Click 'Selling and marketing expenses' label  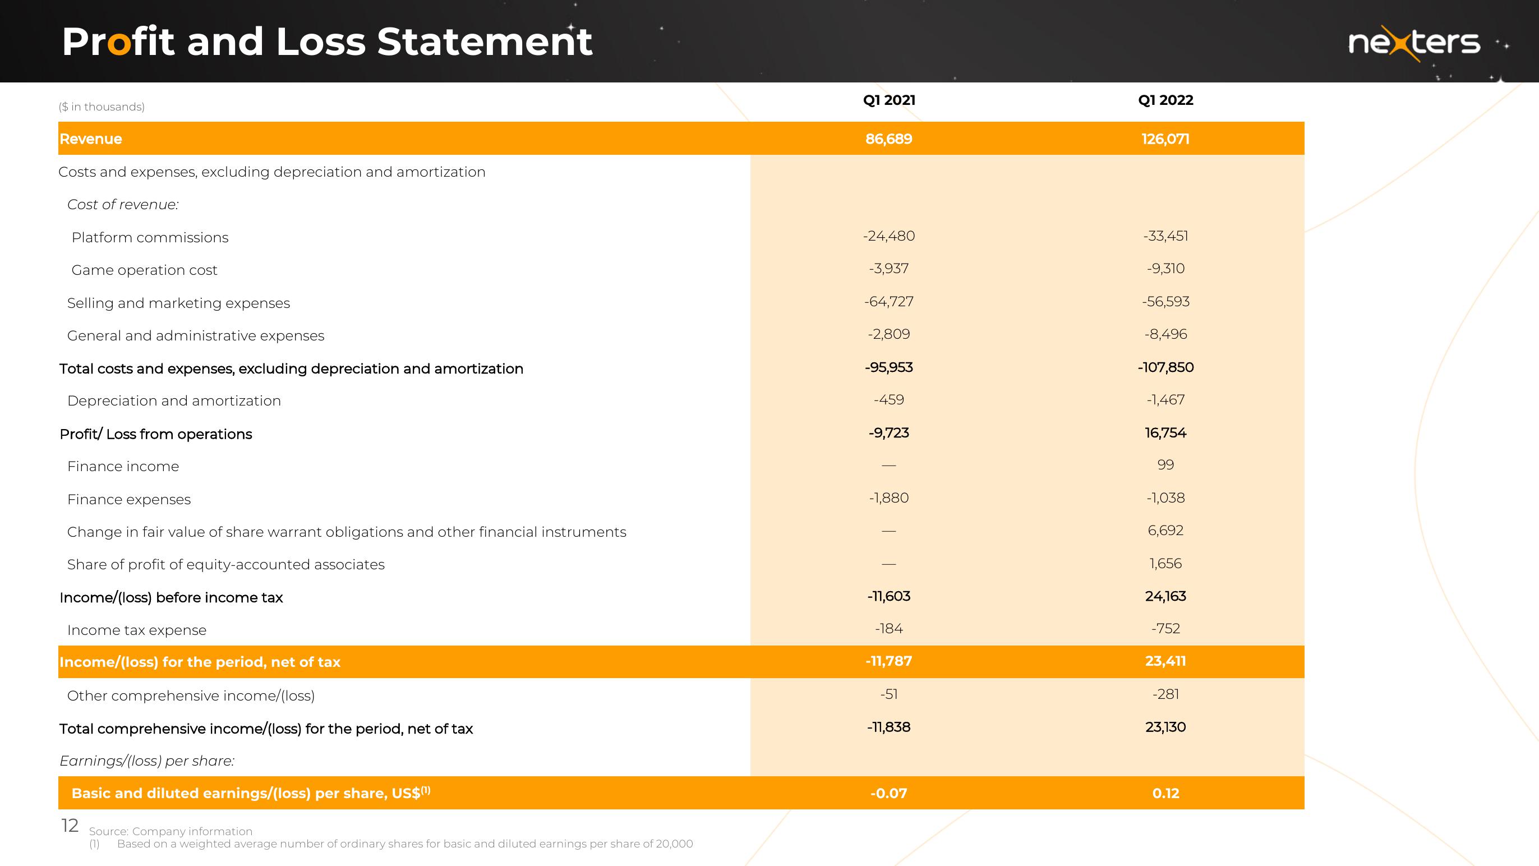178,303
